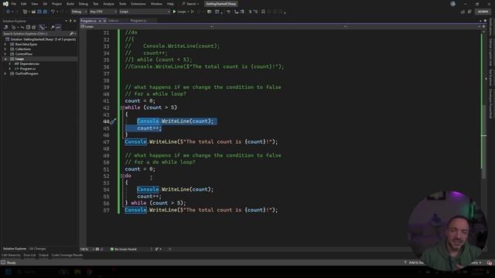Expand the Collections project
This screenshot has width=495, height=278.
(5, 49)
